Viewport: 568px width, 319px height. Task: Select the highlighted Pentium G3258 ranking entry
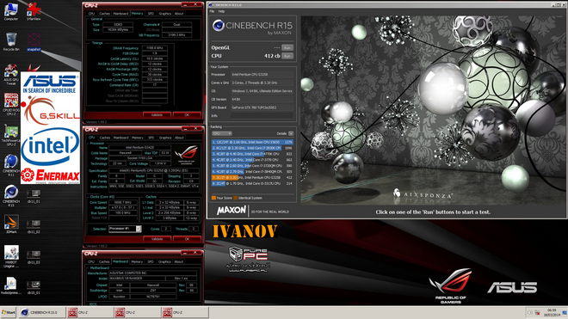tap(252, 177)
